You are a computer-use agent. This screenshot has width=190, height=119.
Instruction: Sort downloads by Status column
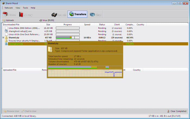pos(102,24)
